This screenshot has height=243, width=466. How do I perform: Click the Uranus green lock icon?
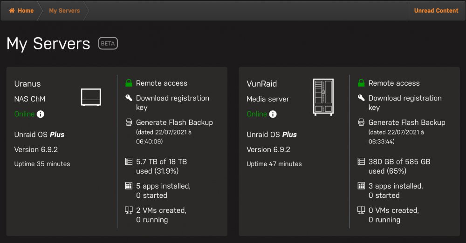(x=129, y=83)
